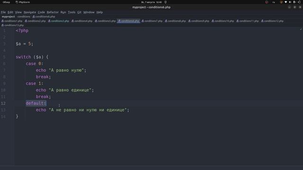Click the conditions6.php breadcrumb
303x170 pixels.
(x=44, y=17)
